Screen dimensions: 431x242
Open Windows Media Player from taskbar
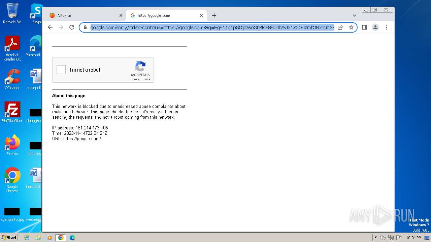(x=49, y=238)
